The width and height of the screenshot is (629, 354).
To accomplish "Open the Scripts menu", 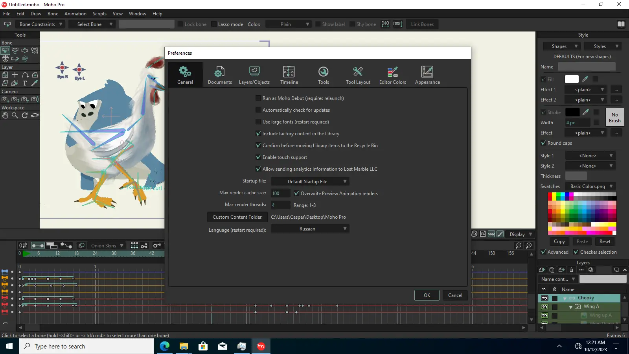I will [99, 14].
